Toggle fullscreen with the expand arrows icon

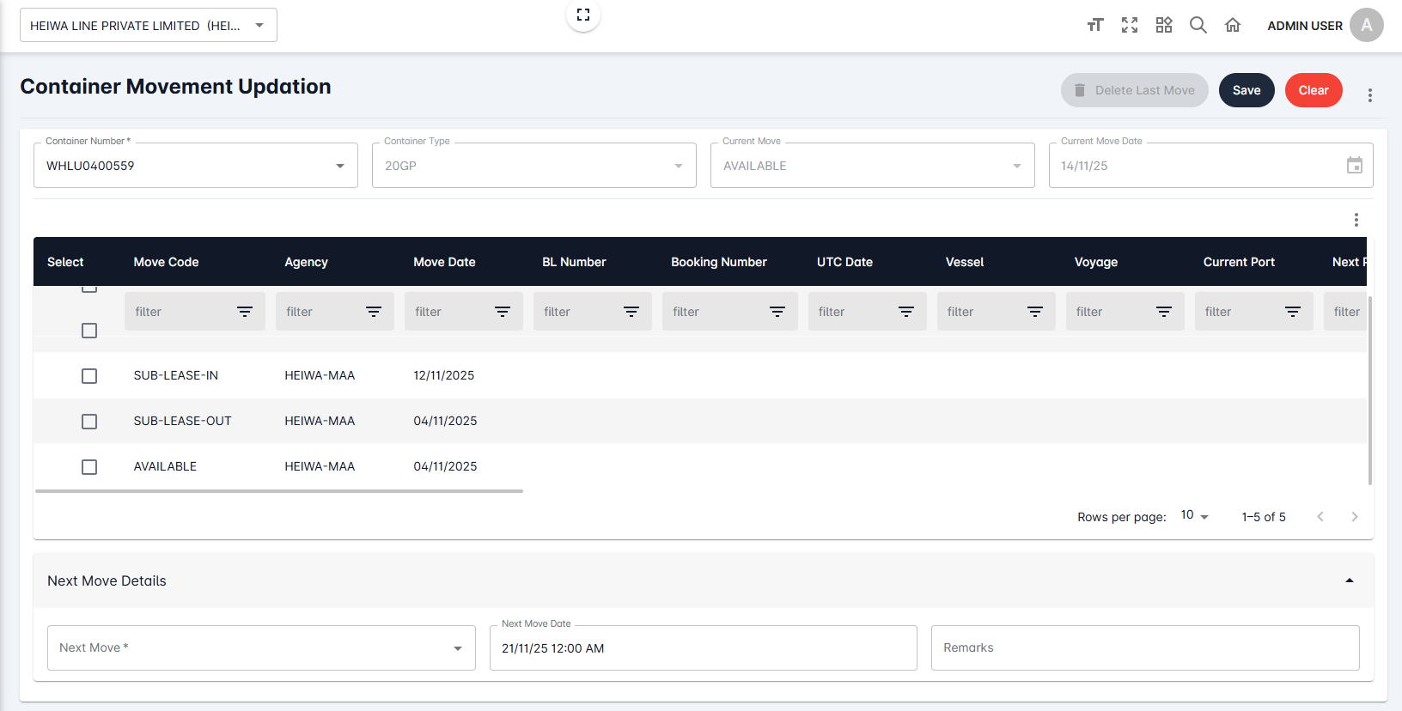[1129, 25]
